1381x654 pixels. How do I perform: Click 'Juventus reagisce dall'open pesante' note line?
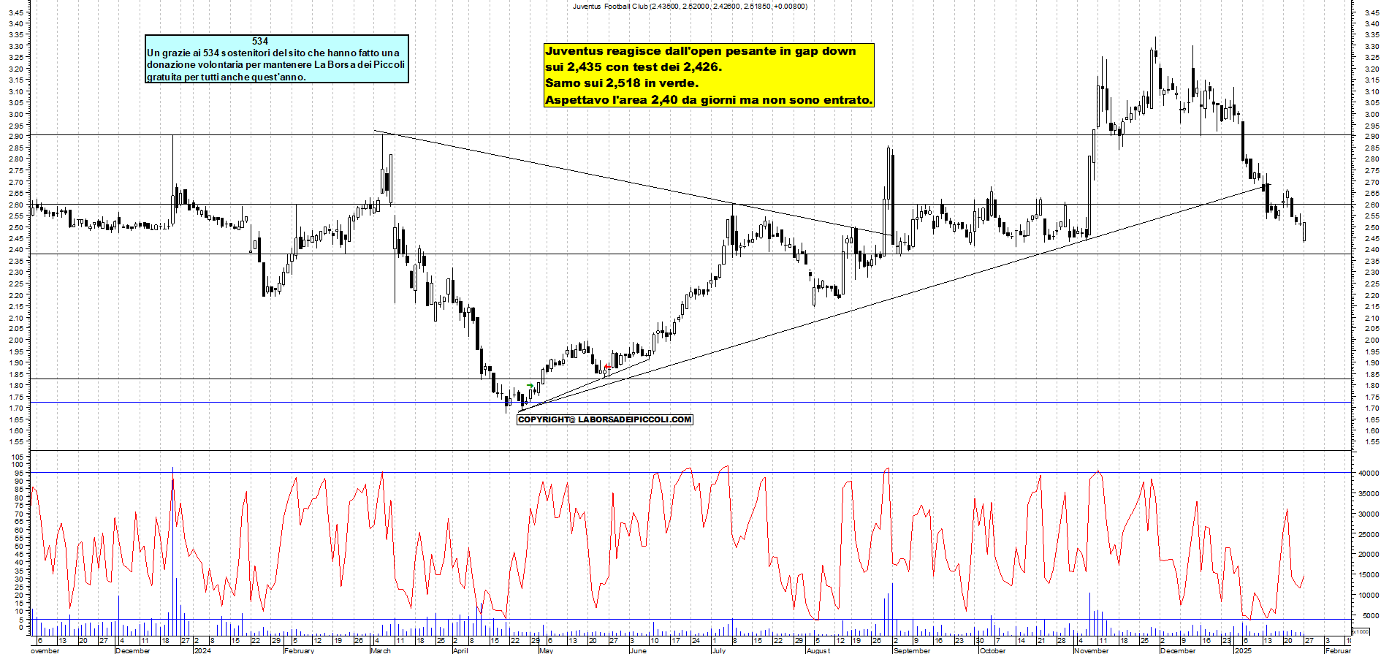pos(700,51)
